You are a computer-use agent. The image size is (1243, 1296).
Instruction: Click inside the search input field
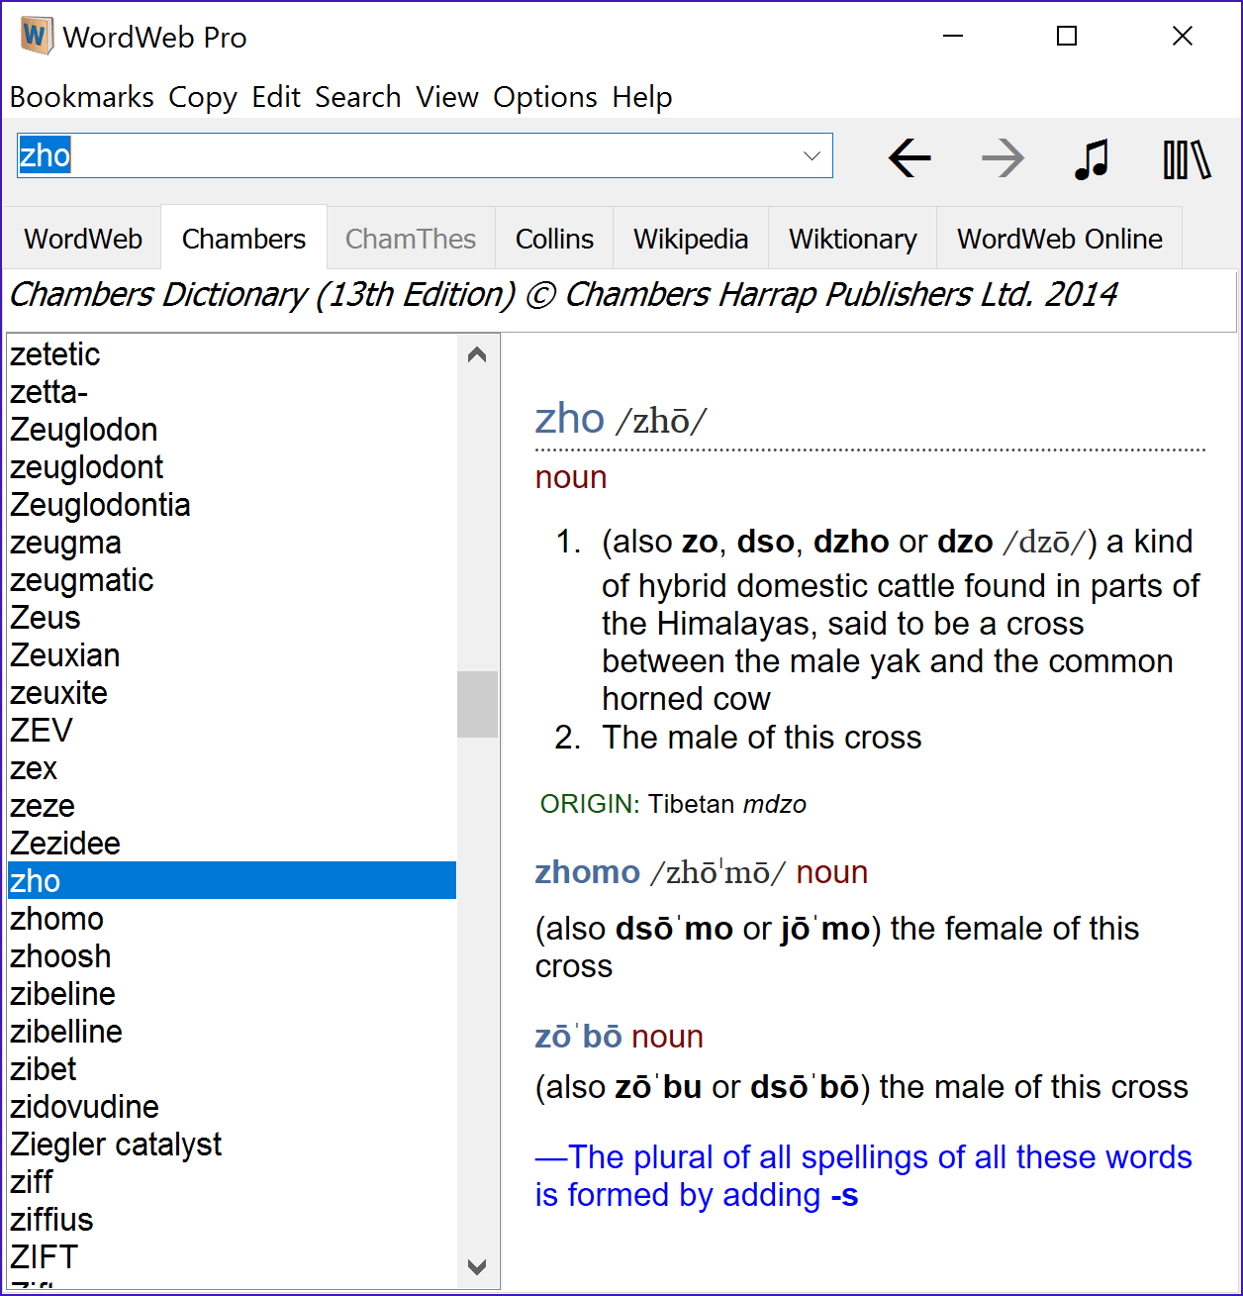[396, 155]
